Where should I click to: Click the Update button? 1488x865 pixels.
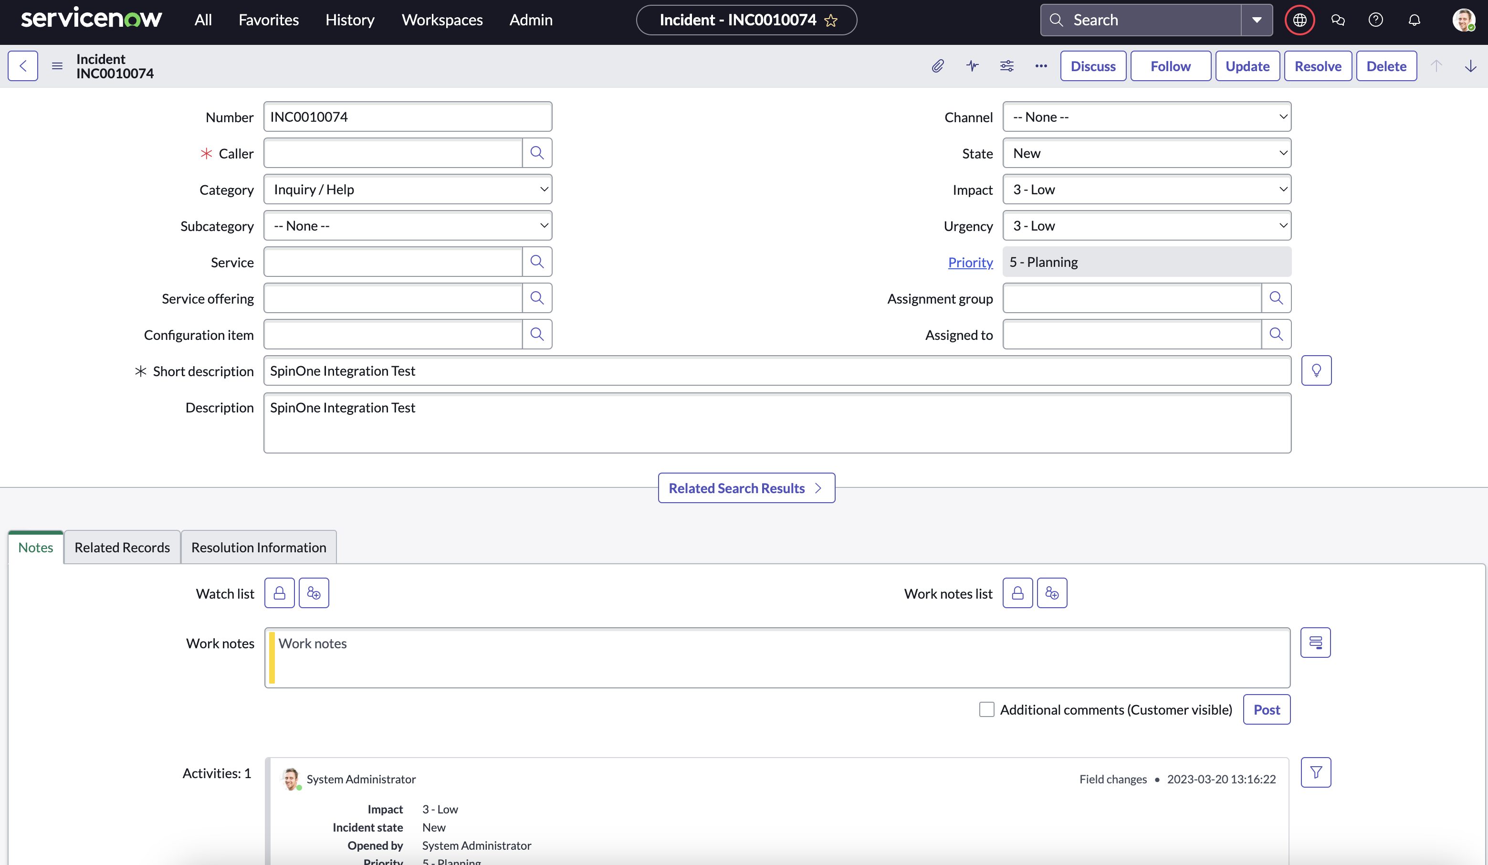(1247, 65)
